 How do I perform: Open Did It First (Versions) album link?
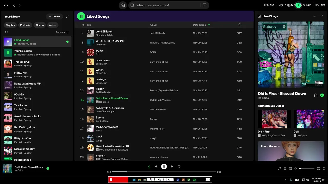(x=161, y=100)
